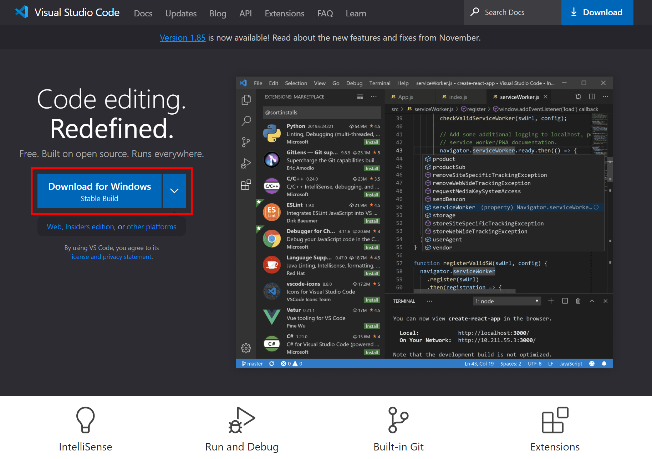652x459 pixels.
Task: Open the Extensions nav item
Action: pos(285,13)
